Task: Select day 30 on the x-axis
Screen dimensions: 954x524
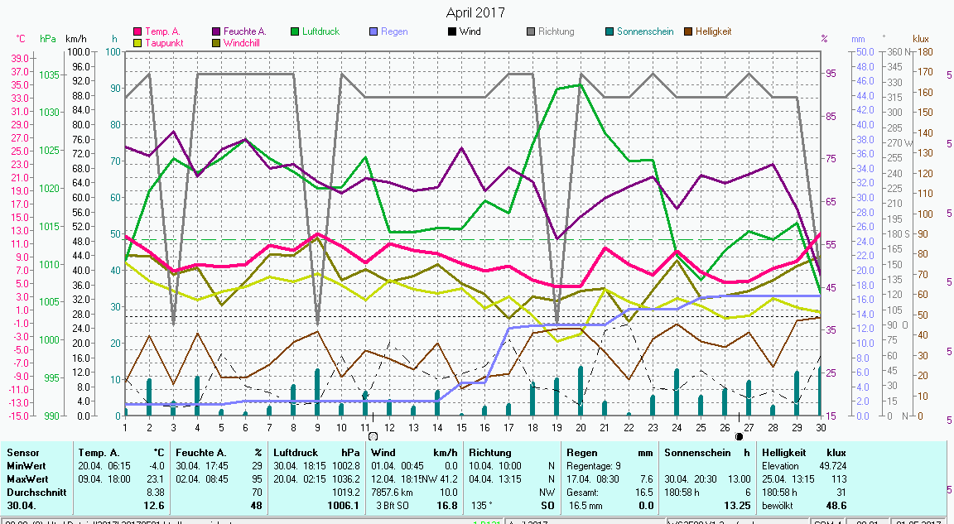Action: coord(820,427)
